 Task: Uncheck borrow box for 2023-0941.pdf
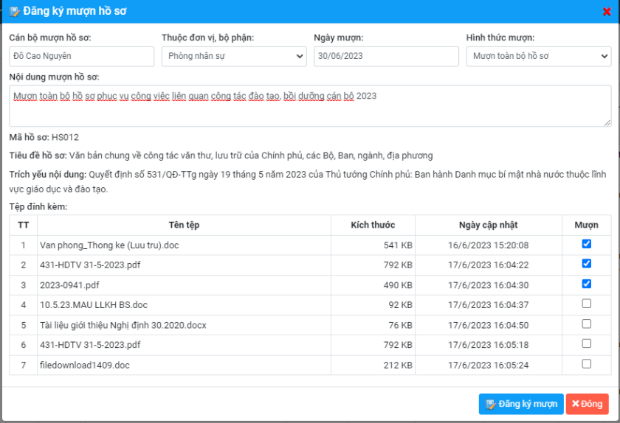coord(586,284)
